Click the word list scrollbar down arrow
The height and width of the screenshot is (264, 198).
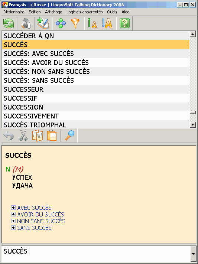click(192, 125)
